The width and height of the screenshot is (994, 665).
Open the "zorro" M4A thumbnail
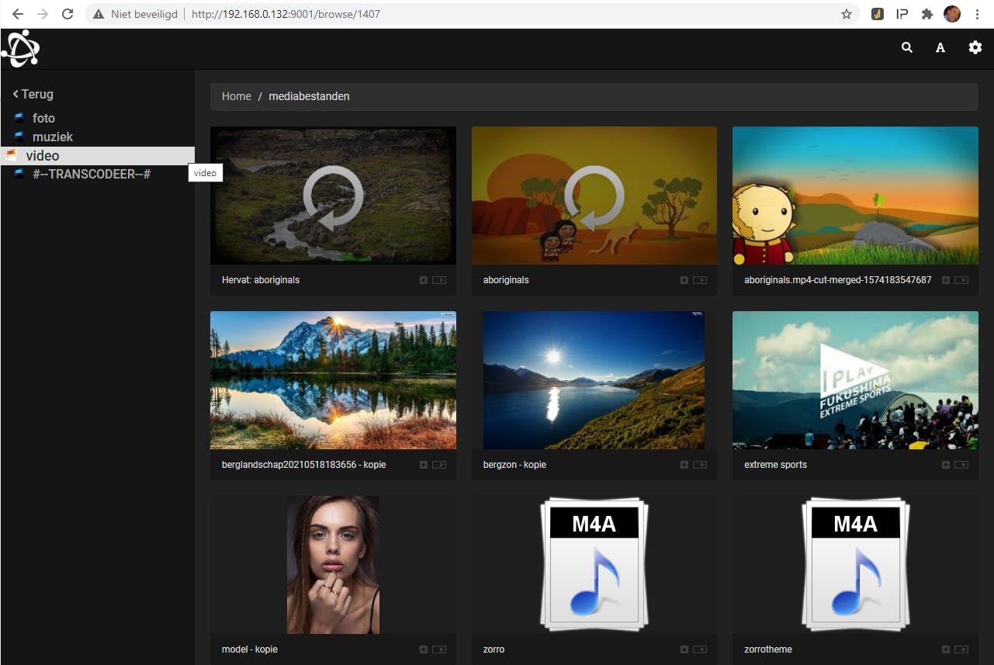pyautogui.click(x=594, y=565)
